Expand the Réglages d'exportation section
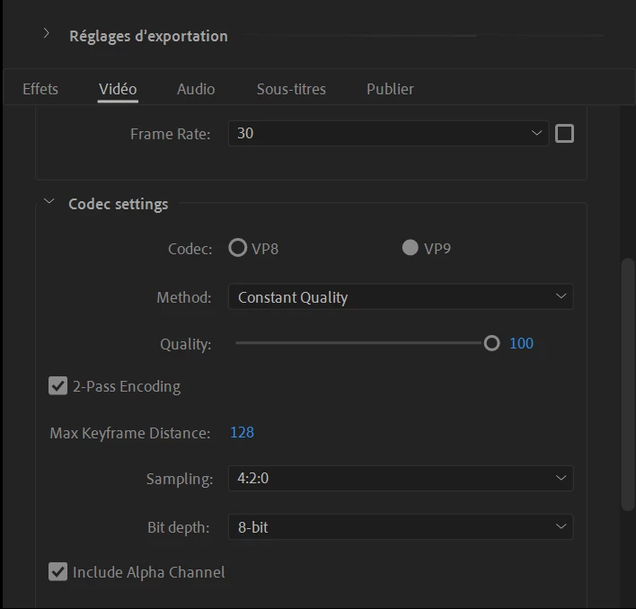This screenshot has width=636, height=609. pyautogui.click(x=47, y=35)
